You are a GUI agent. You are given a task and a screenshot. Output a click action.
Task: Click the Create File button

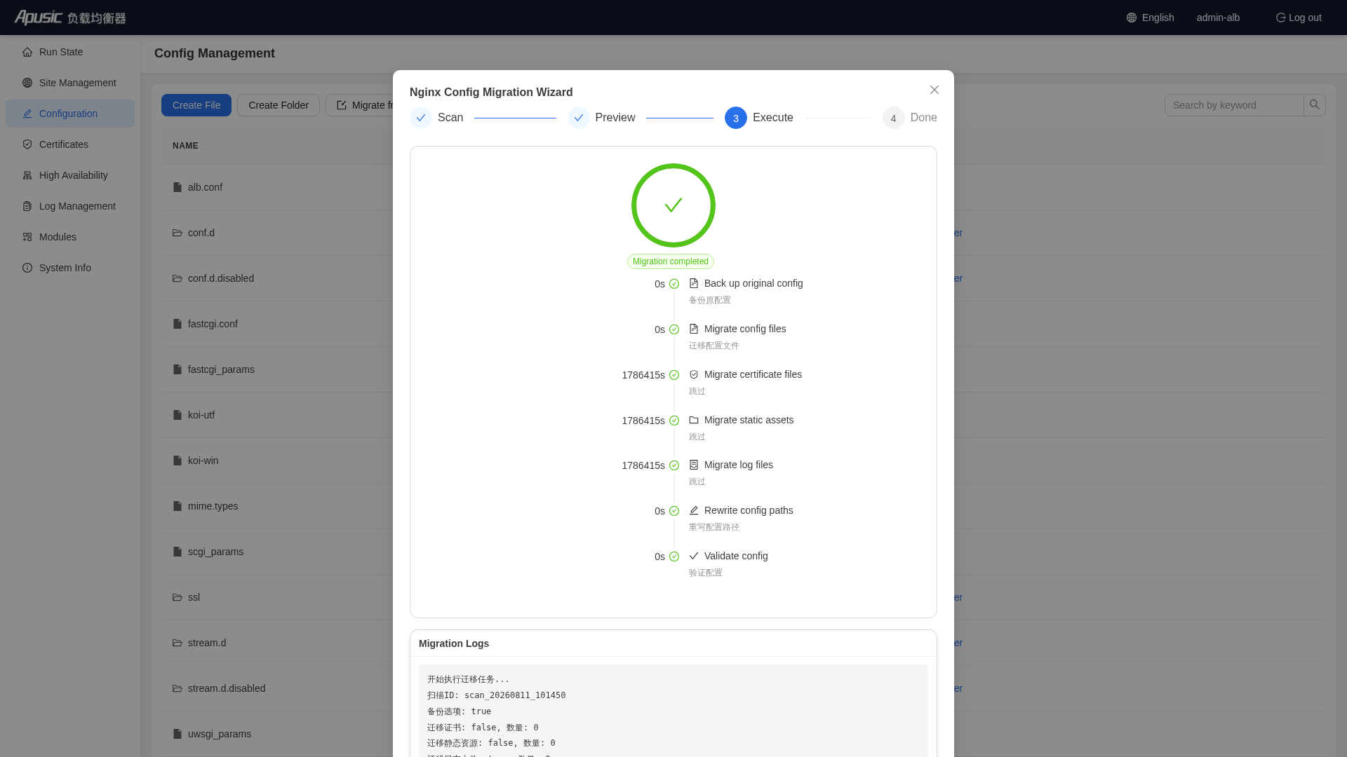(196, 105)
